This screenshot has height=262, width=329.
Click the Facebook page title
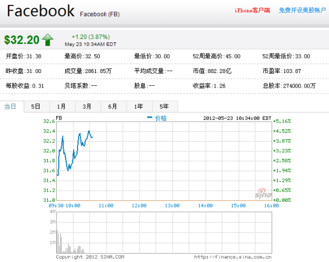tap(41, 11)
